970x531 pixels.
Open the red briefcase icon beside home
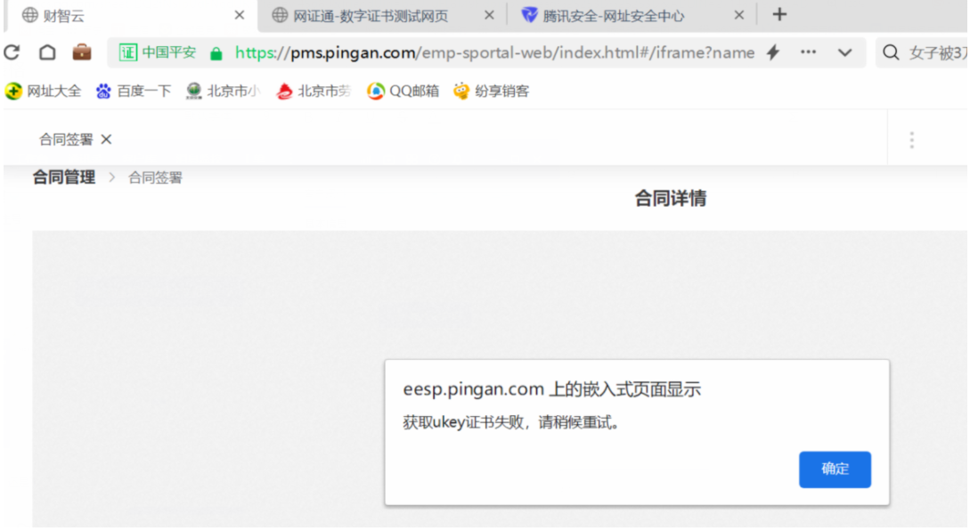tap(83, 53)
